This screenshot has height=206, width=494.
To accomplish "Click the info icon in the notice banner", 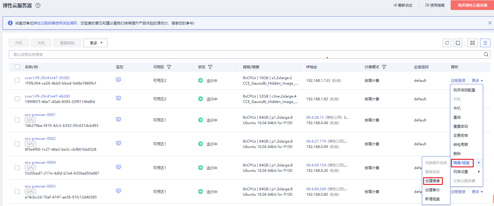I will 10,23.
